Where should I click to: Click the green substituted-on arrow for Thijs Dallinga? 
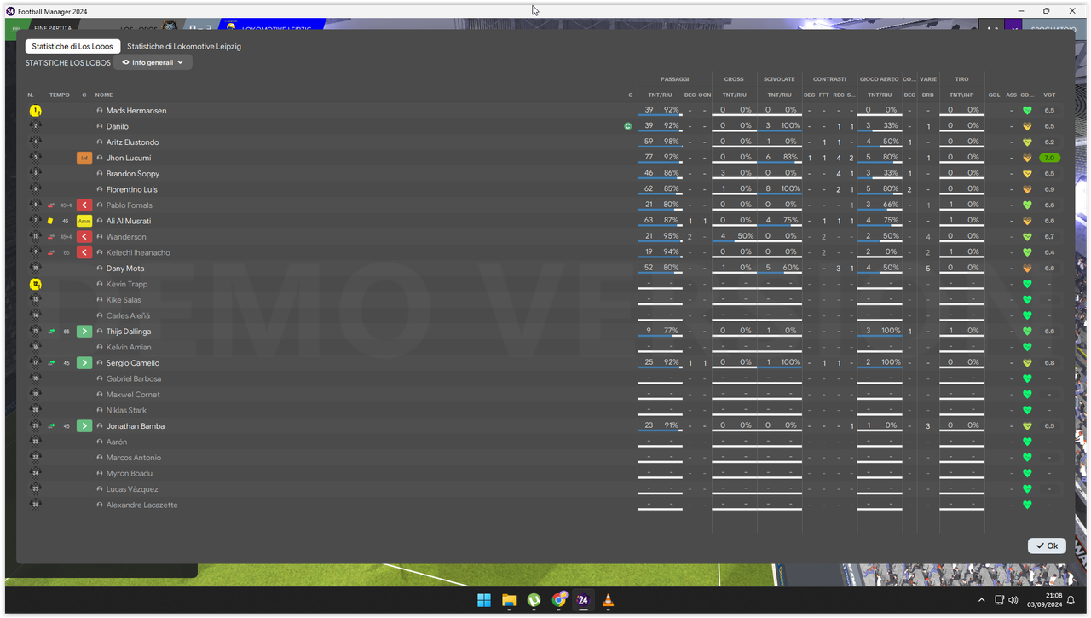(84, 332)
